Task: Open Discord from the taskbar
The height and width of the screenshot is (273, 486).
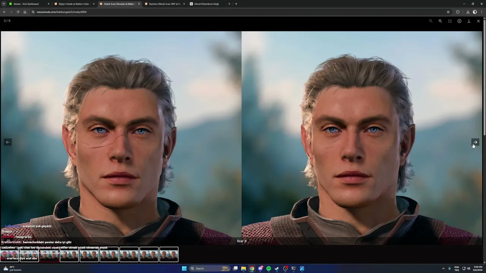Action: point(260,268)
